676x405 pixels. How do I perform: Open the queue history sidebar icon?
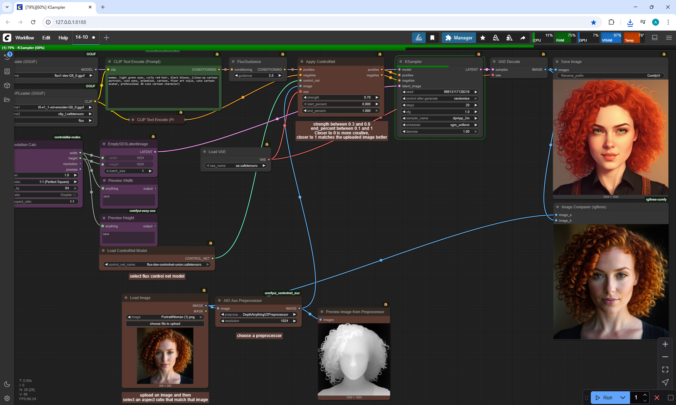click(7, 57)
